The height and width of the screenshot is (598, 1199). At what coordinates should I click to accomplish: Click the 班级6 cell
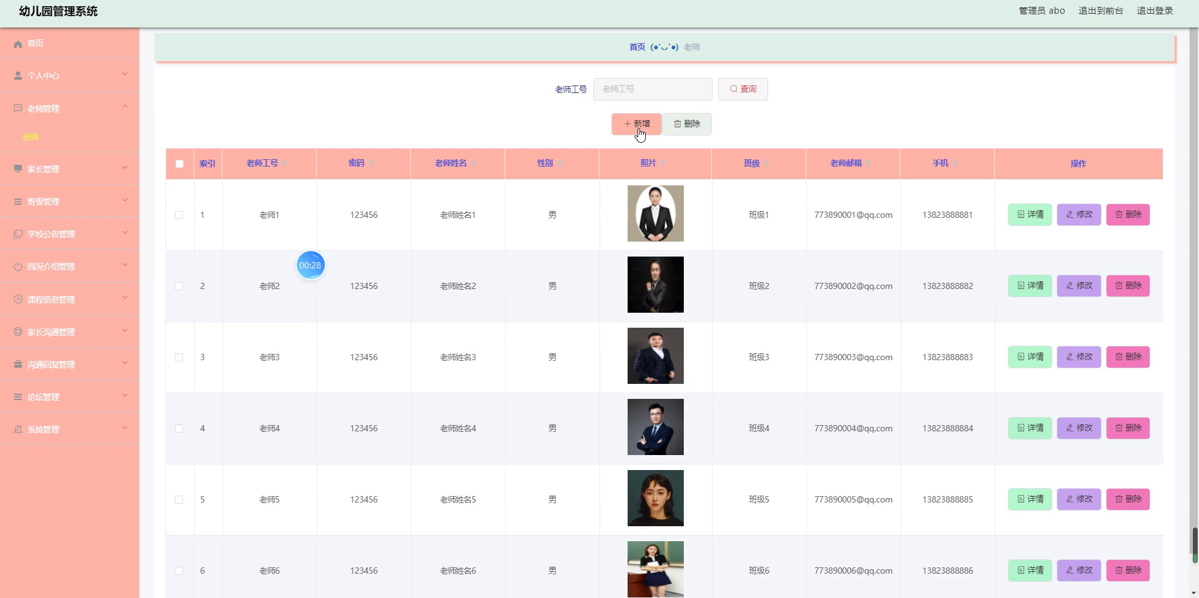point(759,571)
